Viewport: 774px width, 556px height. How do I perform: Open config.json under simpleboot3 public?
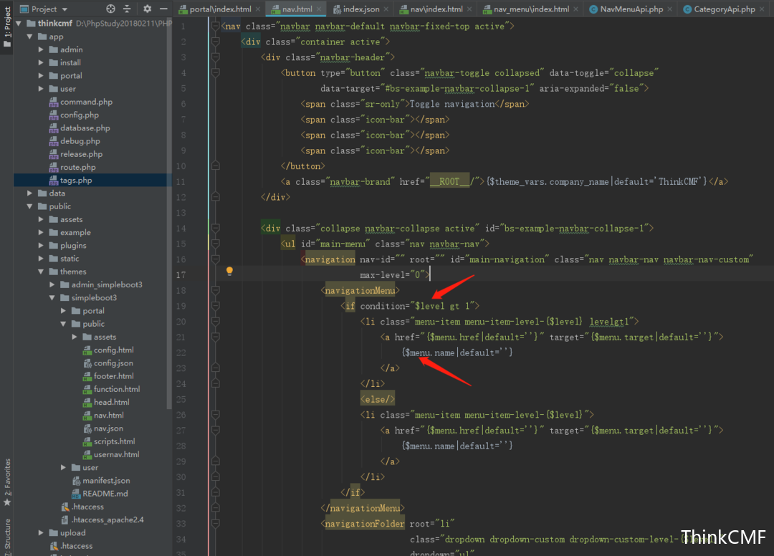coord(113,363)
